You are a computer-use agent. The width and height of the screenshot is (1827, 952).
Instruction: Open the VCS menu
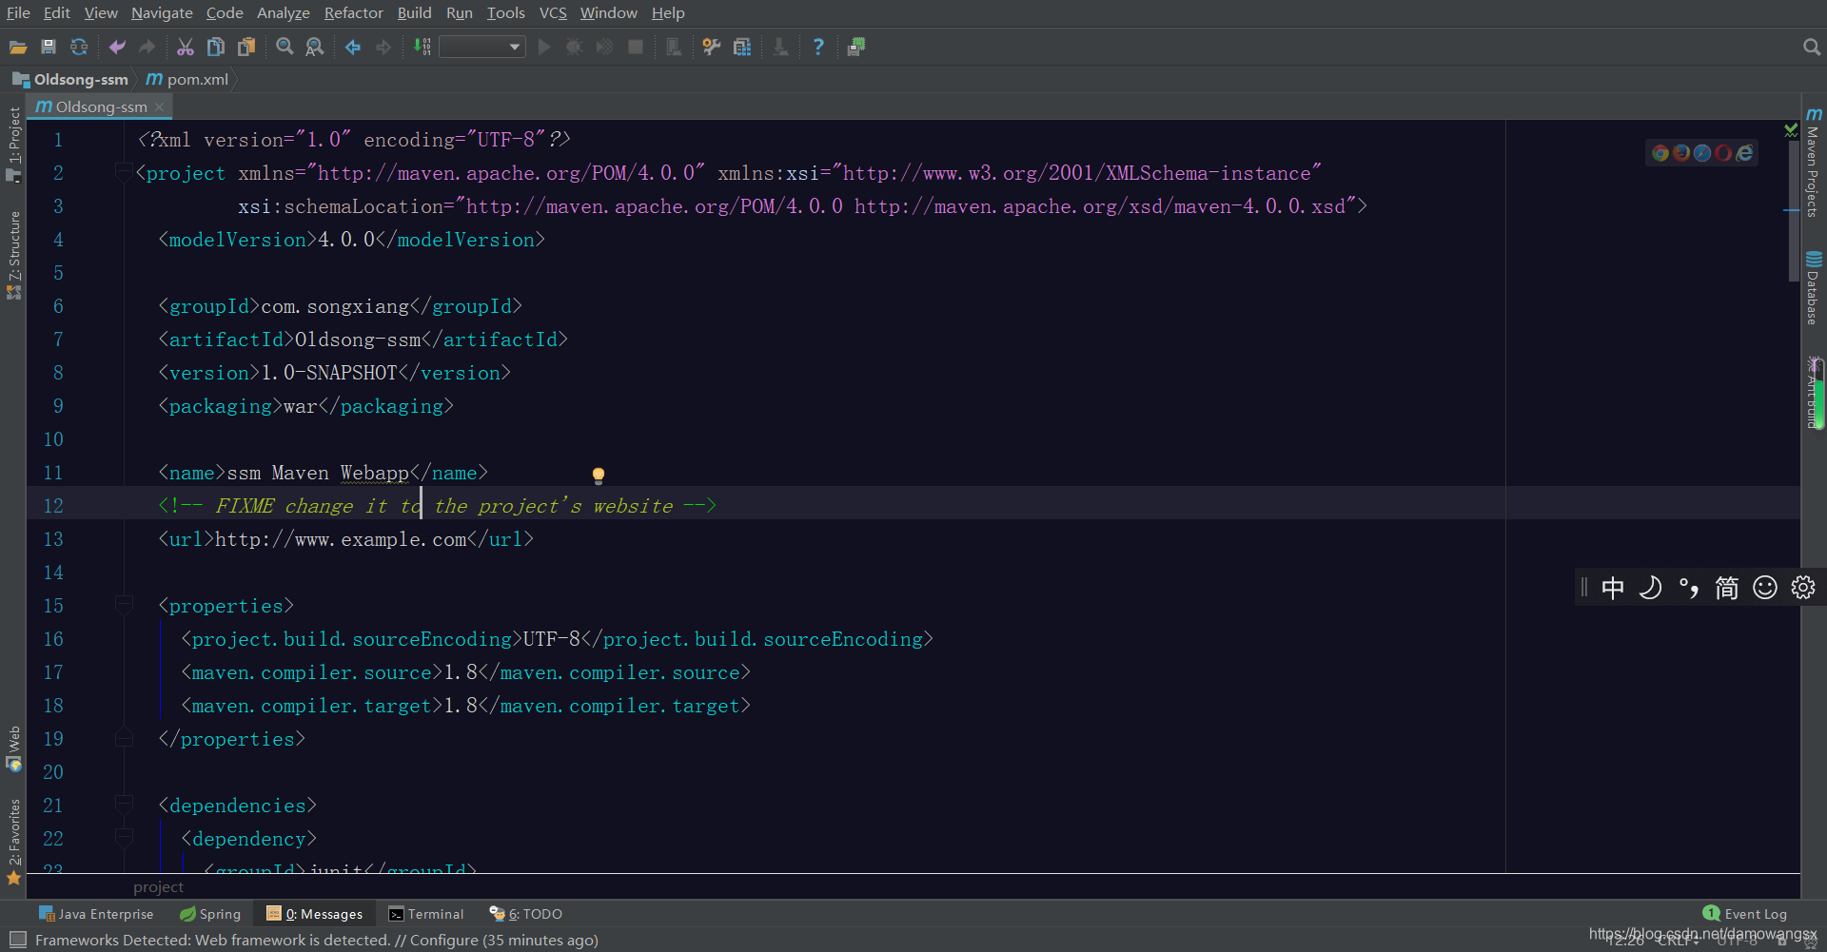[x=553, y=12]
